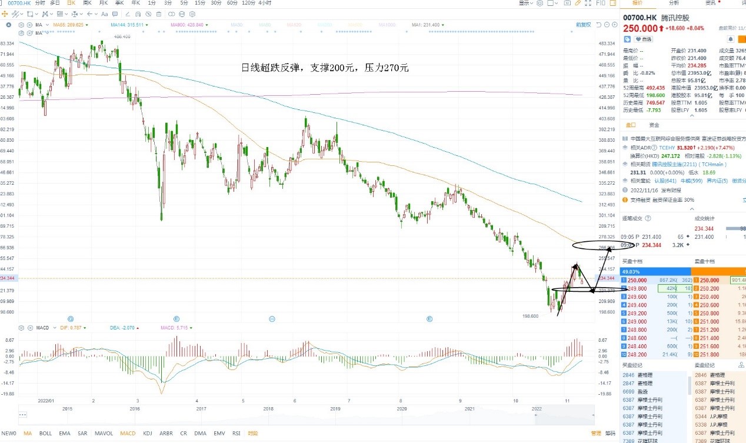
Task: Toggle the DMA indicator
Action: click(201, 434)
